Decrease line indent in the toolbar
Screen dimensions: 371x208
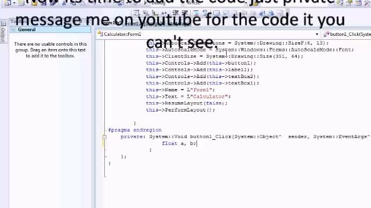click(x=176, y=13)
